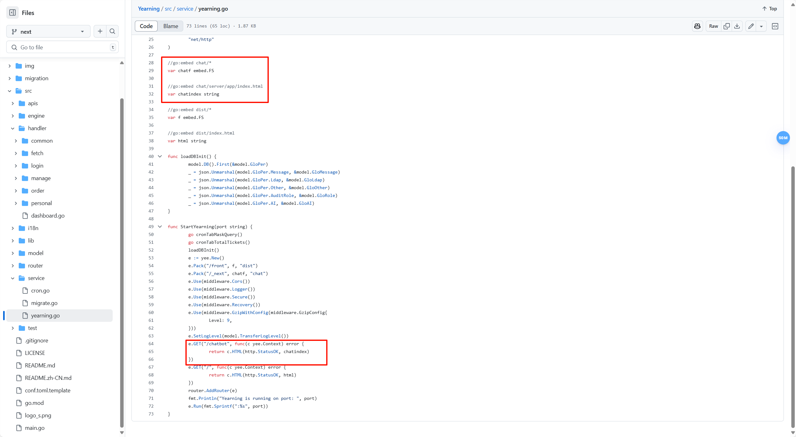Jump to Top of file
Viewport: 796px width, 437px height.
pyautogui.click(x=769, y=9)
